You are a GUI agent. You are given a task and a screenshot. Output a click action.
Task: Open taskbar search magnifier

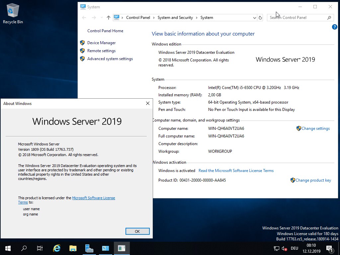tap(24, 248)
